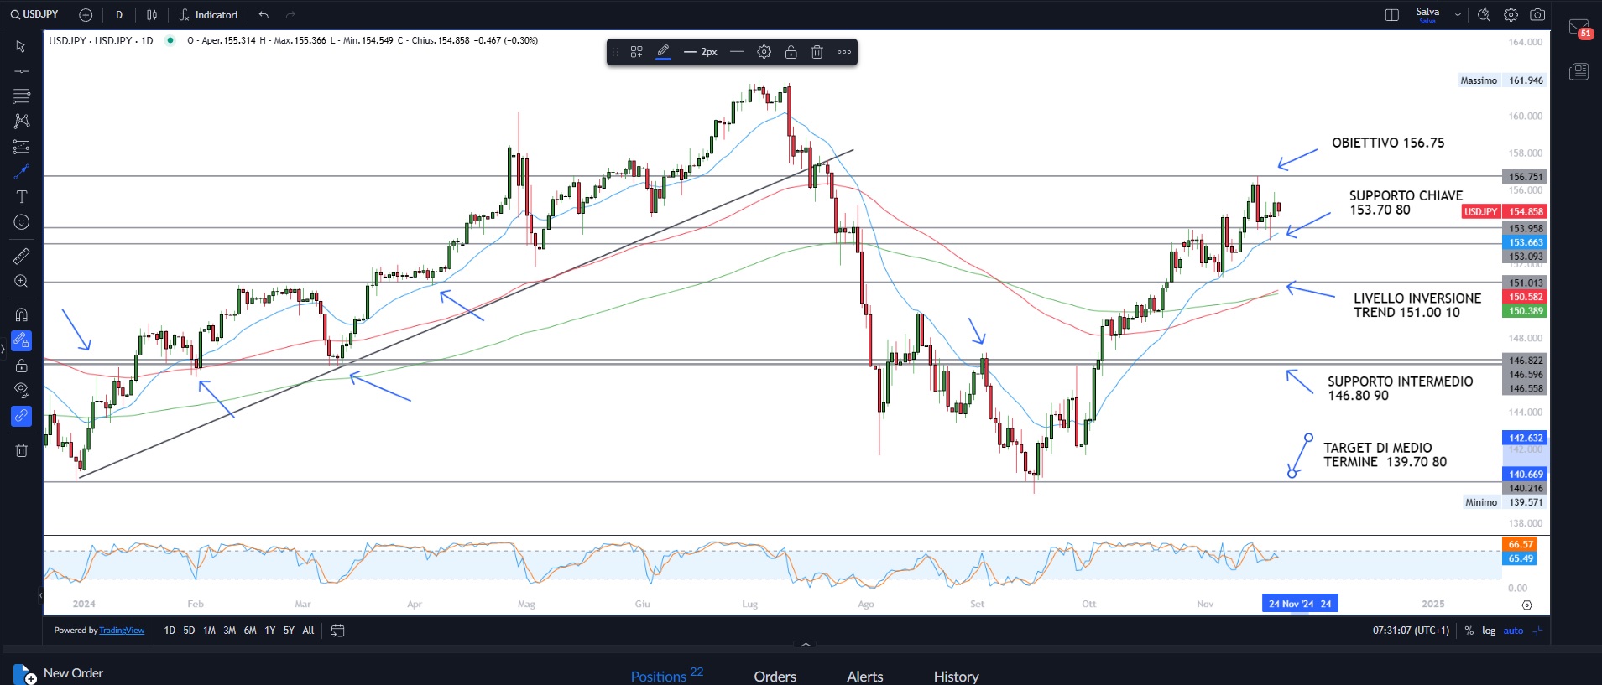Viewport: 1602px width, 685px height.
Task: Open the D timeframe interval dropdown
Action: click(119, 15)
